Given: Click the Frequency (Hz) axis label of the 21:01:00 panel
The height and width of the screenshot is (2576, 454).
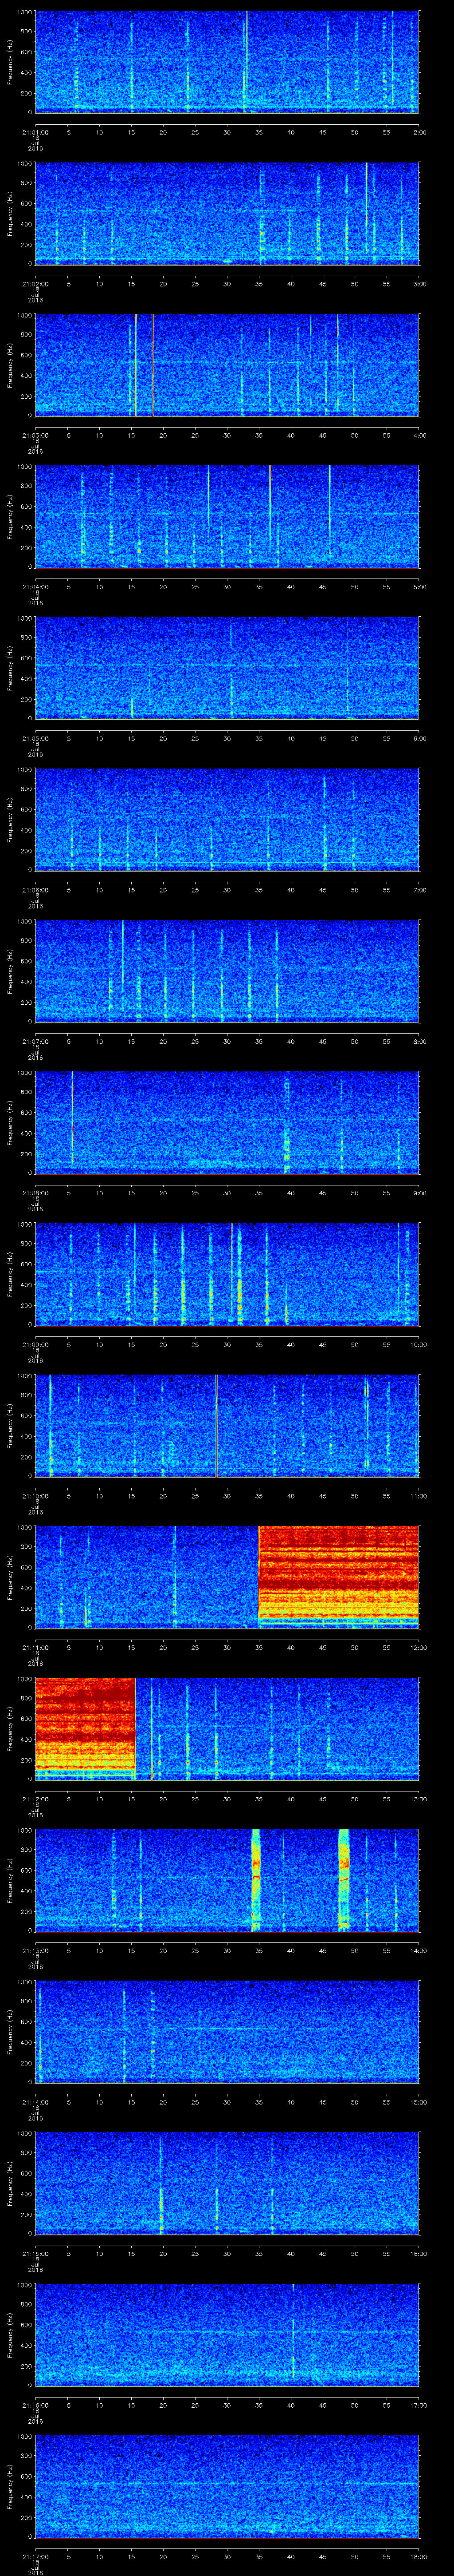Looking at the screenshot, I should 10,62.
